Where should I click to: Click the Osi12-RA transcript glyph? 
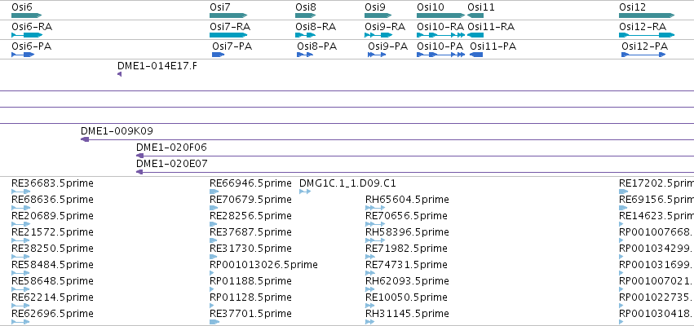[647, 35]
